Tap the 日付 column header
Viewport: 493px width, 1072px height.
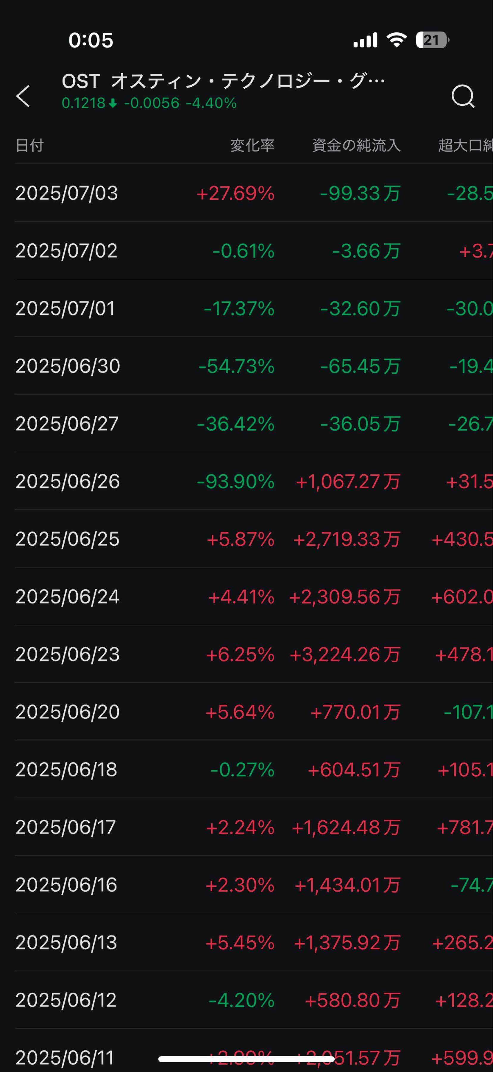[29, 145]
